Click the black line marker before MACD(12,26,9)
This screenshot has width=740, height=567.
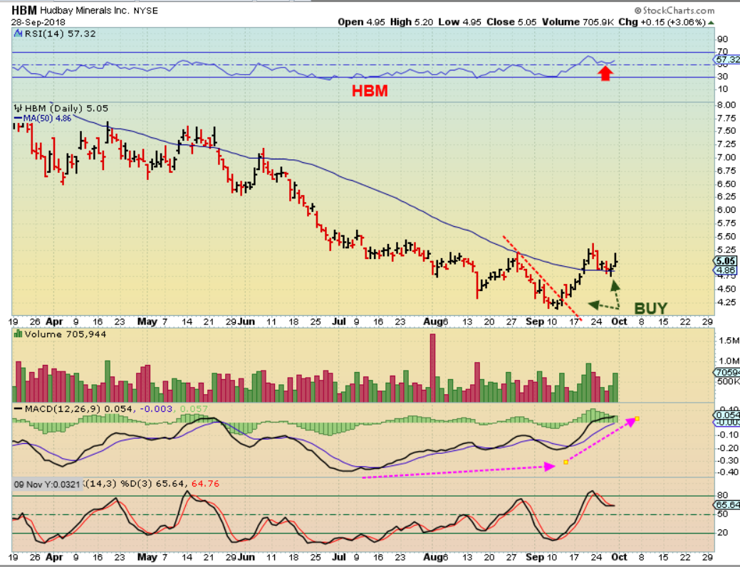[x=19, y=408]
